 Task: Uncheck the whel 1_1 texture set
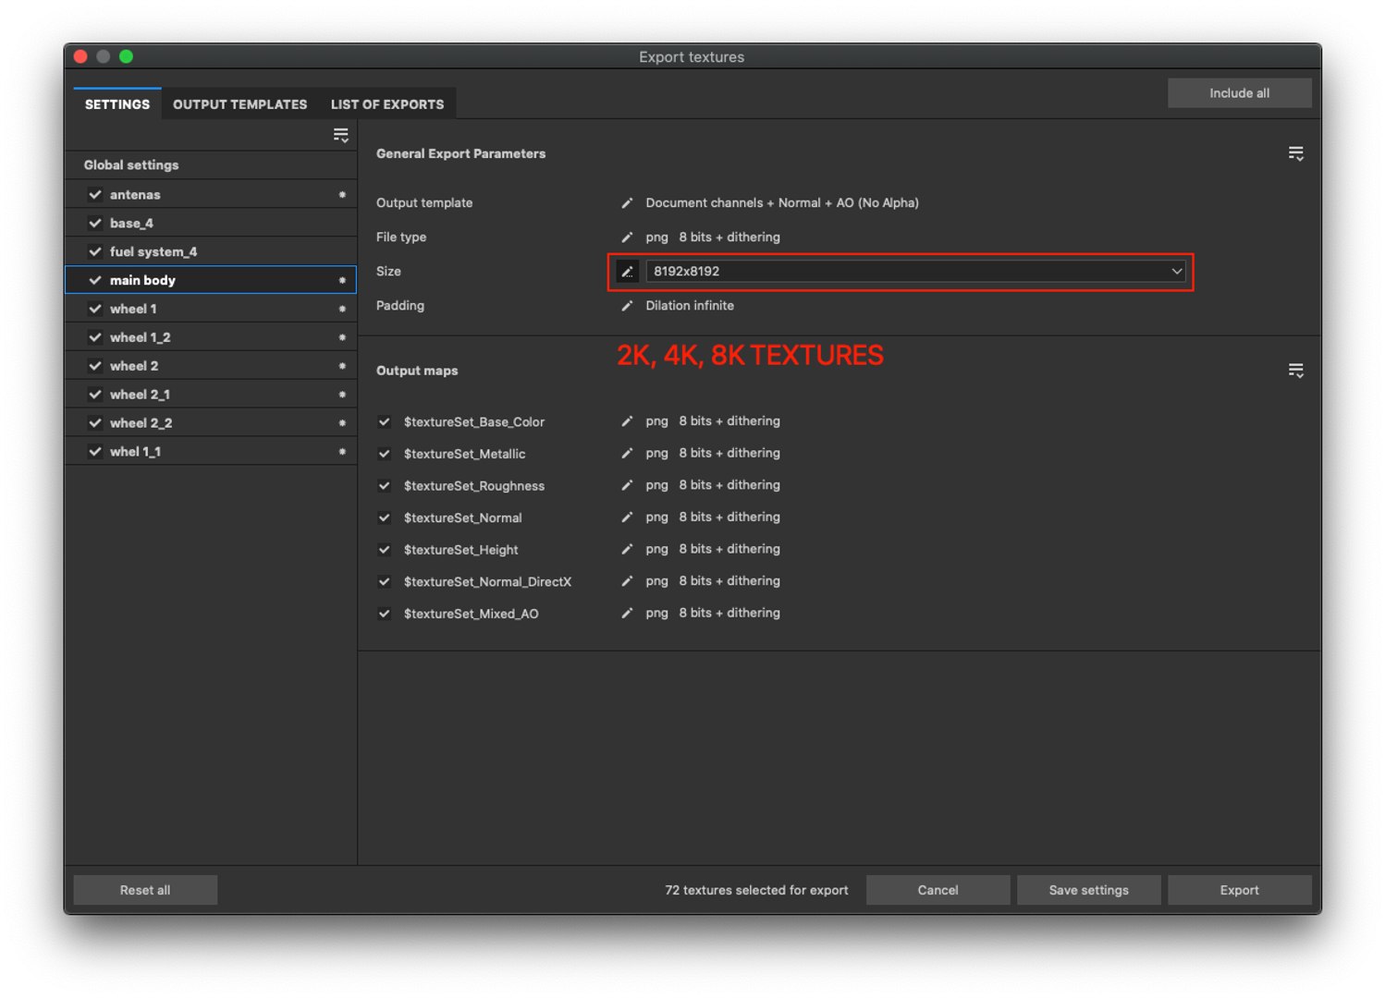point(95,452)
